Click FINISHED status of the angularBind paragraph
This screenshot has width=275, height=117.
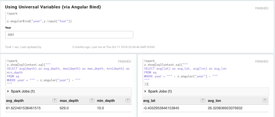click(262, 8)
